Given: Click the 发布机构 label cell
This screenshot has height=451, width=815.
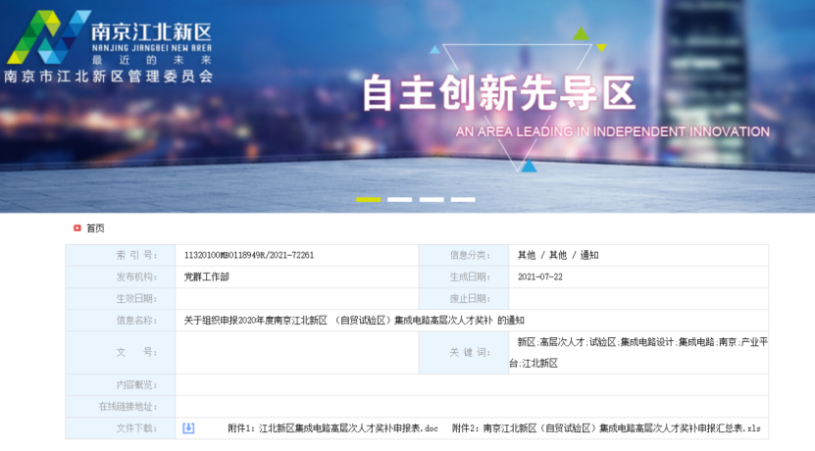Looking at the screenshot, I should (121, 276).
